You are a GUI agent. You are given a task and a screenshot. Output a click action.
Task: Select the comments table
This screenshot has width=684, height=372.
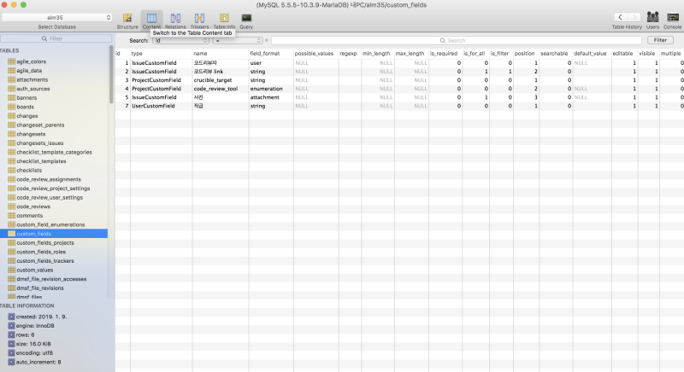point(30,216)
